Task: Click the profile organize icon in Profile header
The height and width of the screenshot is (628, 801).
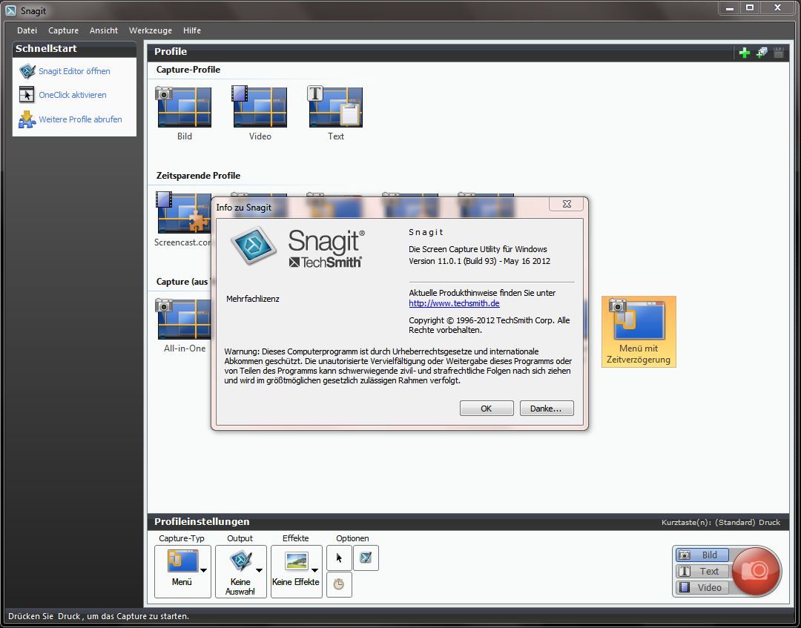Action: [762, 52]
